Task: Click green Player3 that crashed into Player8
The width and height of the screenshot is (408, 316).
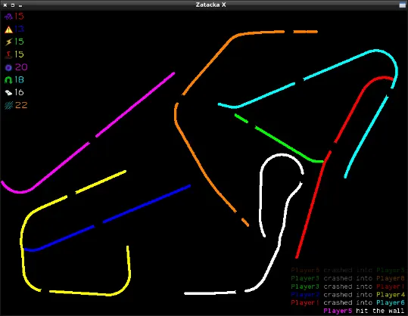Action: coord(305,278)
